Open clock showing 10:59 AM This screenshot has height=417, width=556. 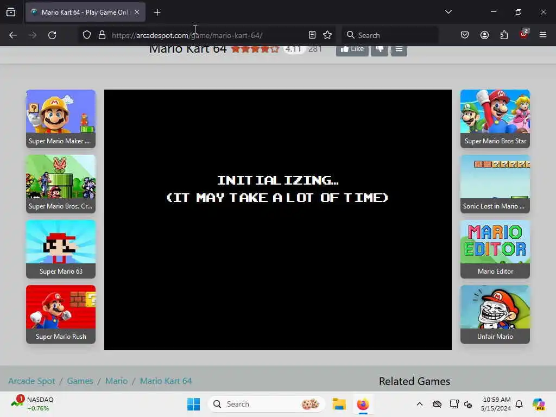[496, 404]
